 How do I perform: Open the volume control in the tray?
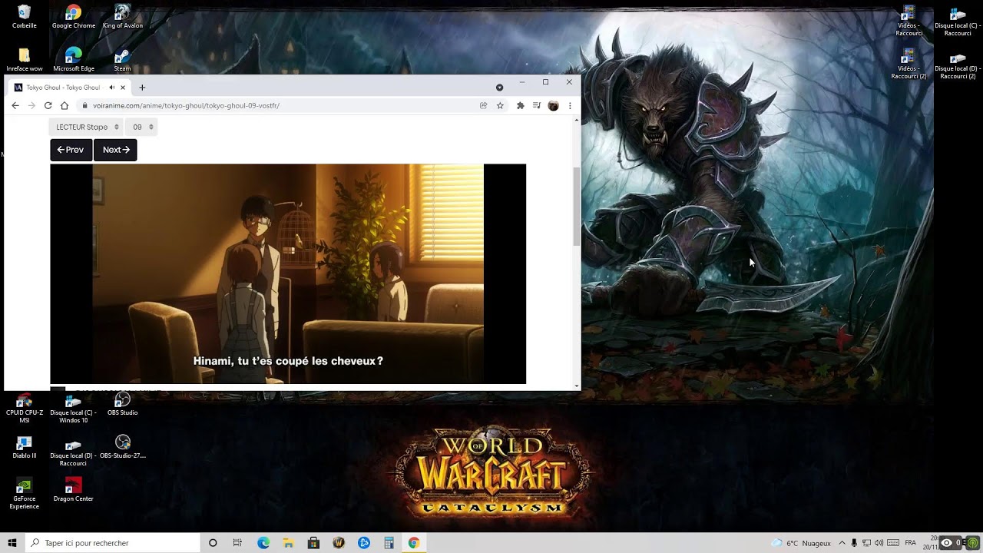coord(879,543)
